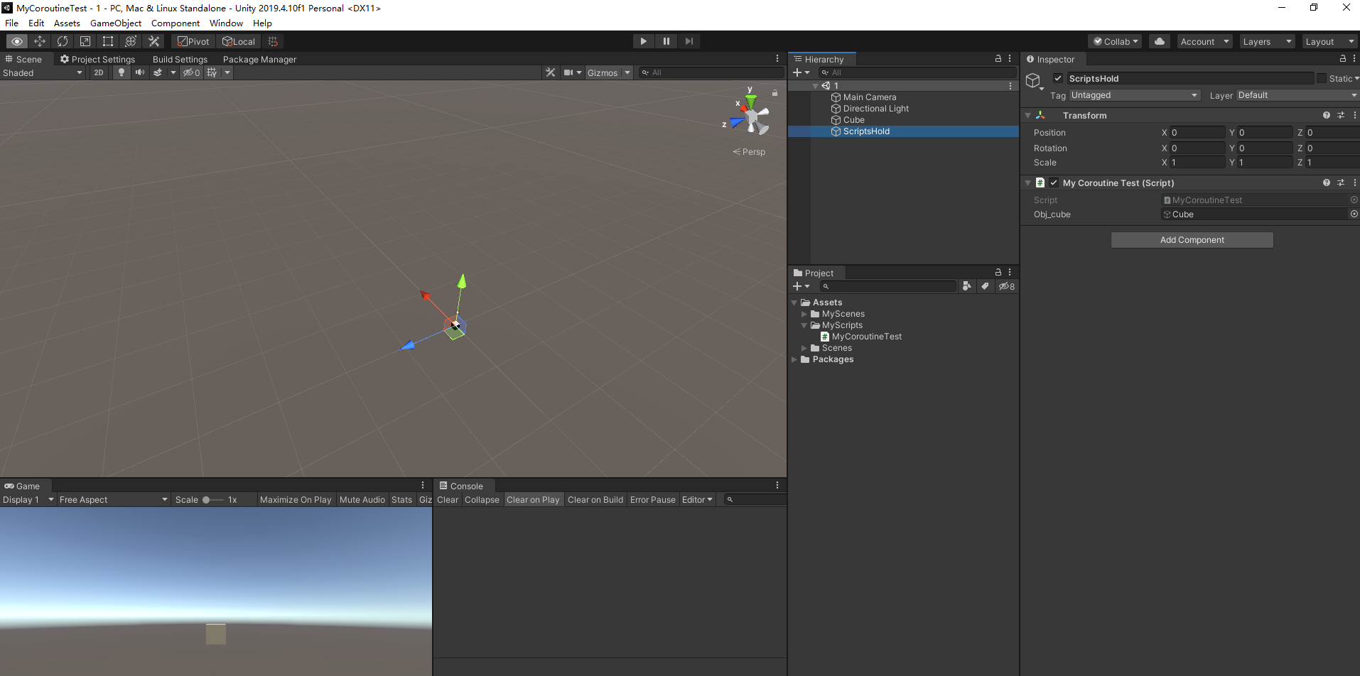Select the combined Transform tool
Viewport: 1360px width, 676px height.
131,41
